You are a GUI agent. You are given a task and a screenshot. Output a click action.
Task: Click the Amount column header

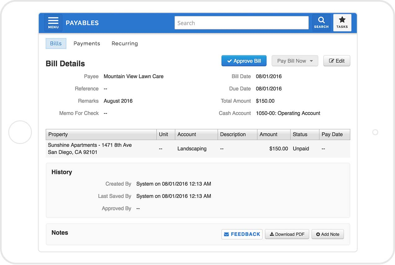click(274, 134)
